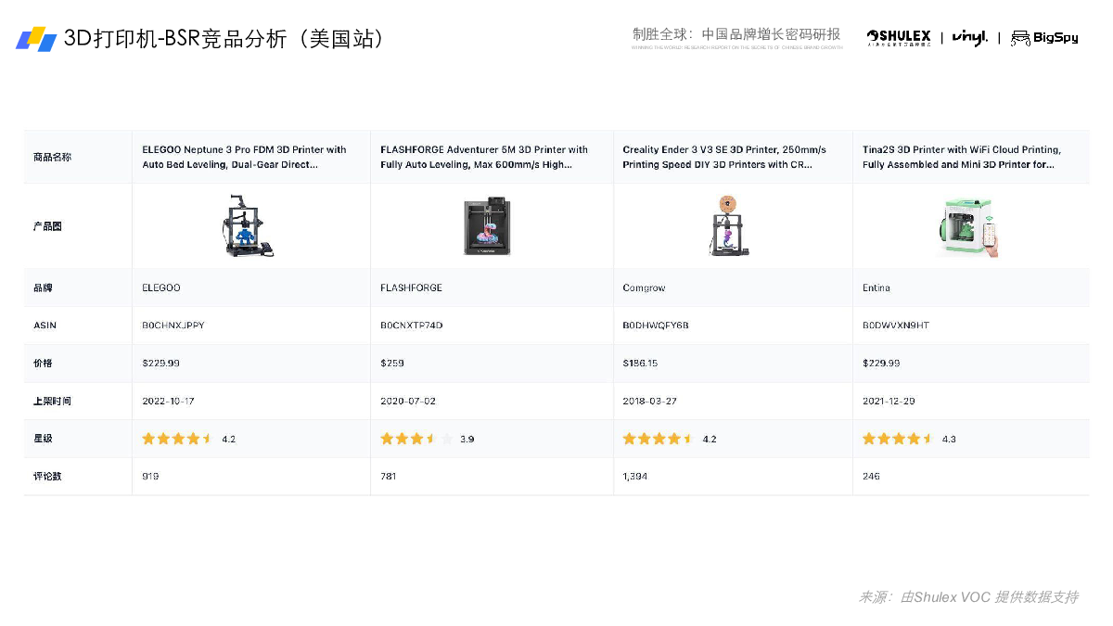This screenshot has height=626, width=1113.
Task: Click the review count 1,394
Action: (635, 477)
